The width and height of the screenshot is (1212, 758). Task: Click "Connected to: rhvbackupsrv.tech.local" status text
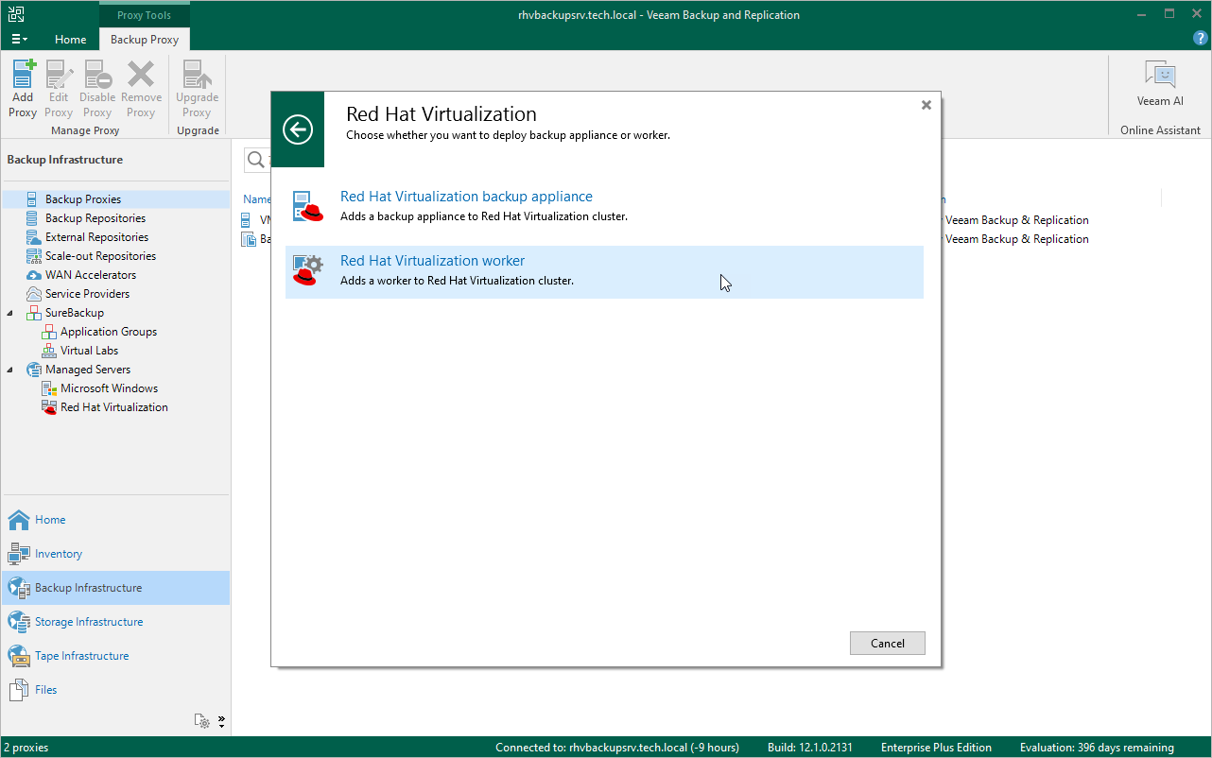(x=617, y=748)
